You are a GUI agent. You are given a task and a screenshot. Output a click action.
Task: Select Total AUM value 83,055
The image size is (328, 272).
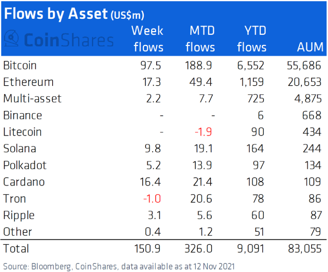pyautogui.click(x=305, y=249)
